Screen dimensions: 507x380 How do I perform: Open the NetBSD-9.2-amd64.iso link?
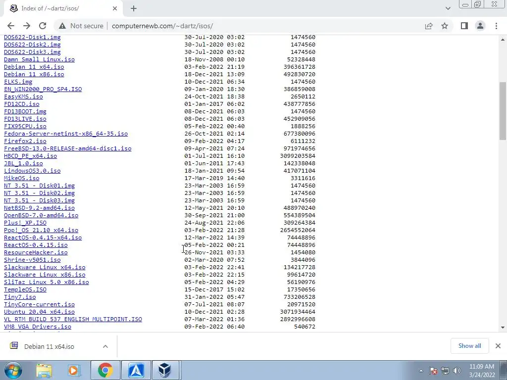[39, 208]
